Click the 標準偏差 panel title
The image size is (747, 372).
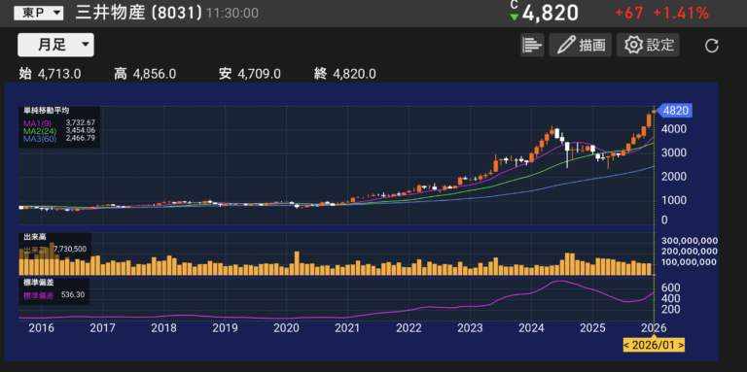(x=39, y=283)
